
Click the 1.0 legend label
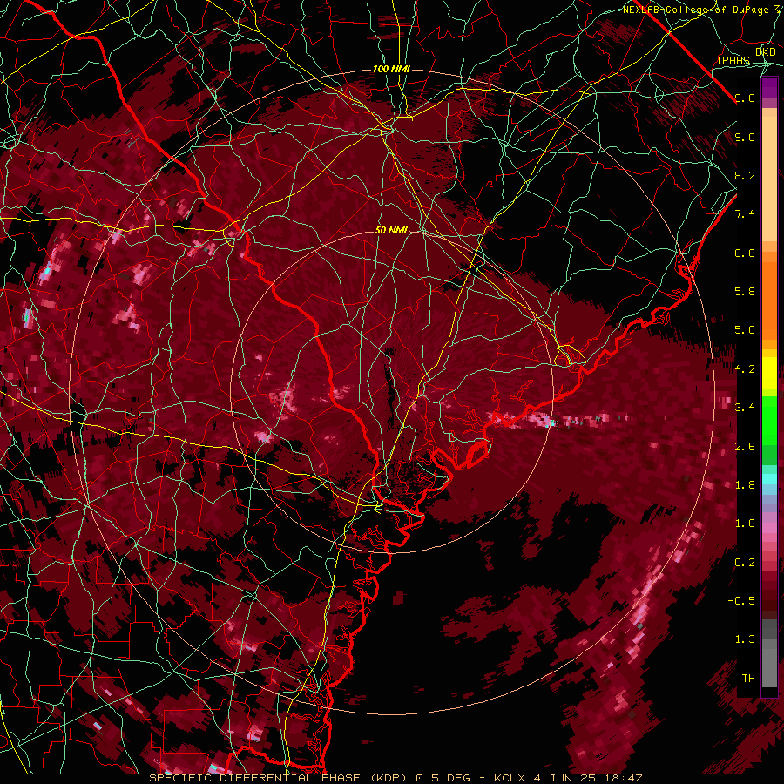(745, 524)
